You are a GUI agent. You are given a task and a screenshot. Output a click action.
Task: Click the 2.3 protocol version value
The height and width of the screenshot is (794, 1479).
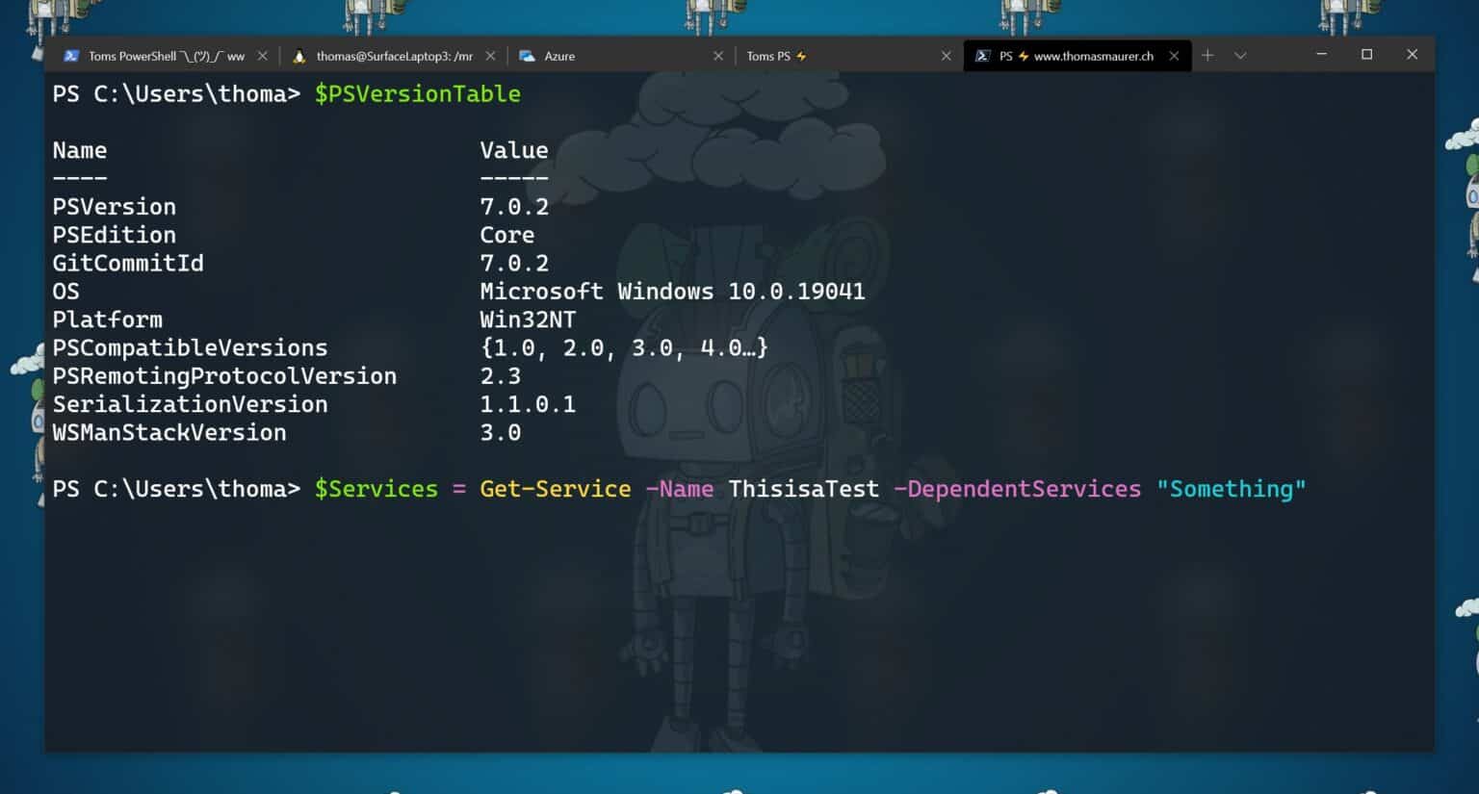click(501, 375)
